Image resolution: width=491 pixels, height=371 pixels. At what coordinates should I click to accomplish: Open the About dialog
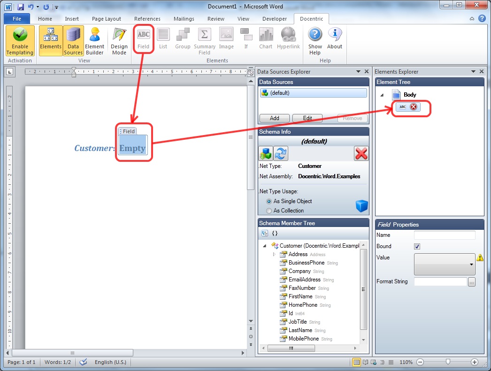tap(335, 39)
